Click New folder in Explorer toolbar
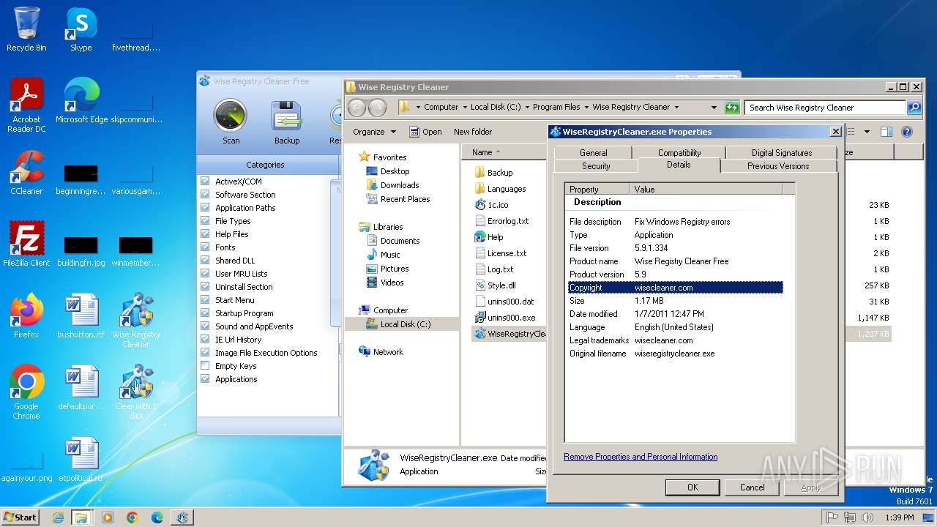This screenshot has width=937, height=527. tap(473, 132)
